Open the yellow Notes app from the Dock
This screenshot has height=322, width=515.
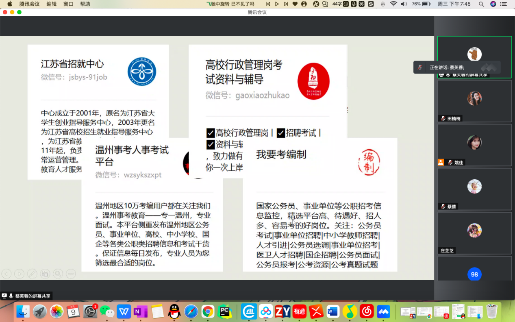coord(158,311)
